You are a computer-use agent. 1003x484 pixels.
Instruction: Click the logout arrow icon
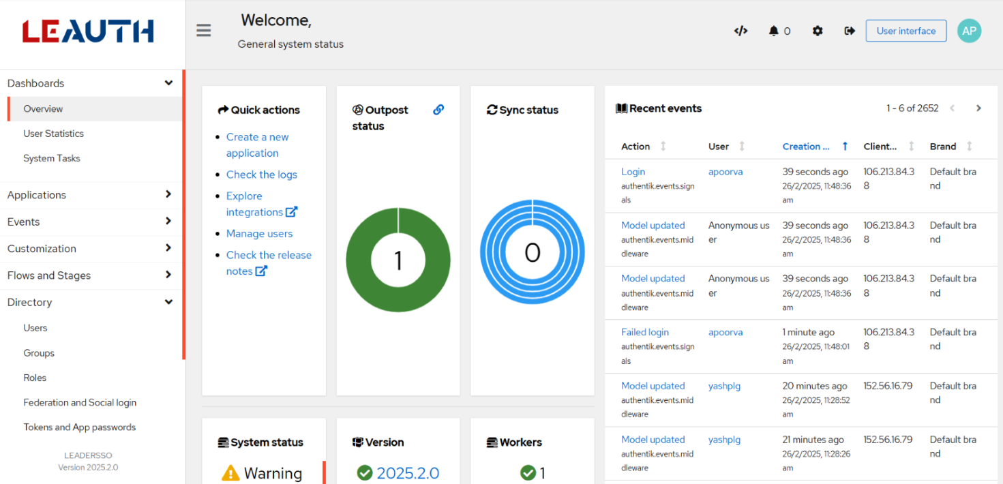(850, 31)
